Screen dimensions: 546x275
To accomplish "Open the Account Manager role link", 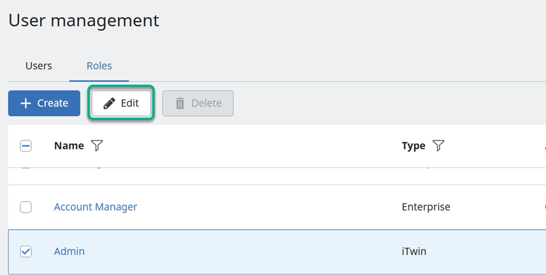I will point(96,207).
